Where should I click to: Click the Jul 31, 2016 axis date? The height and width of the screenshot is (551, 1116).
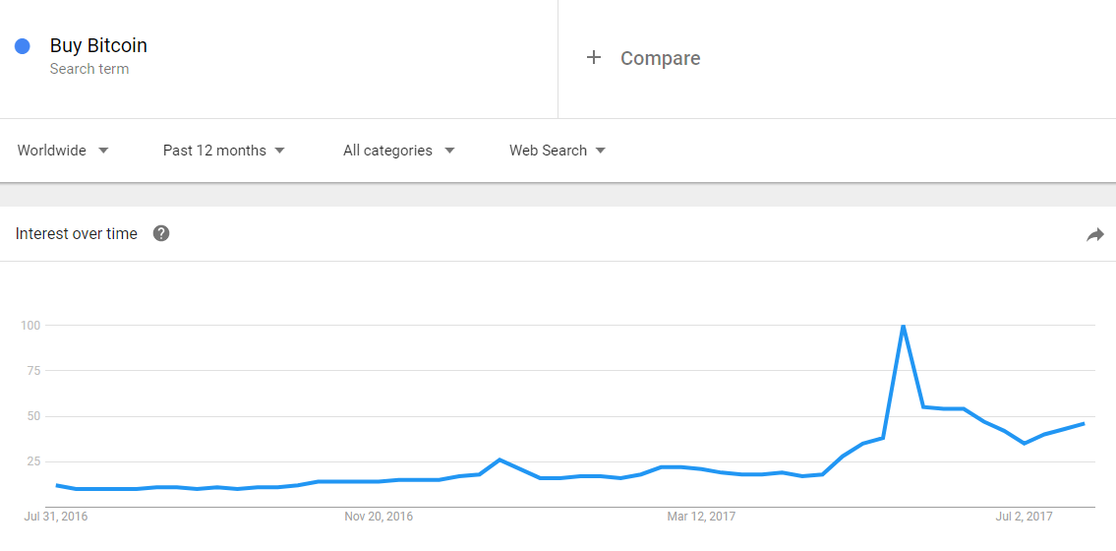[55, 516]
